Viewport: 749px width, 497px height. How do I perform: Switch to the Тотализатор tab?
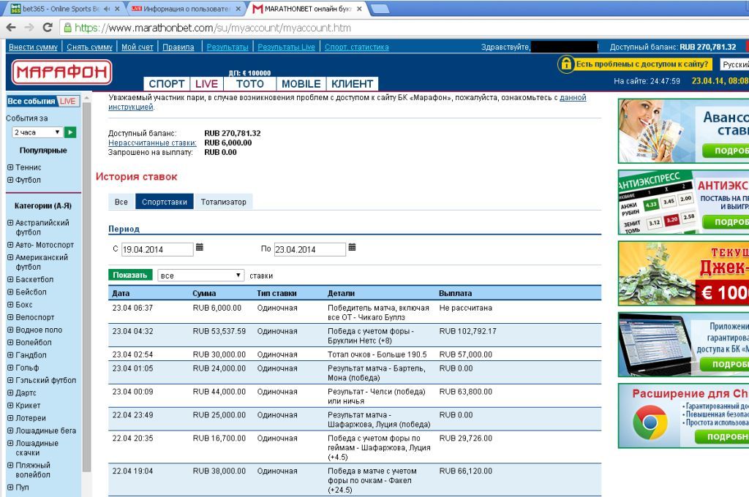point(224,202)
